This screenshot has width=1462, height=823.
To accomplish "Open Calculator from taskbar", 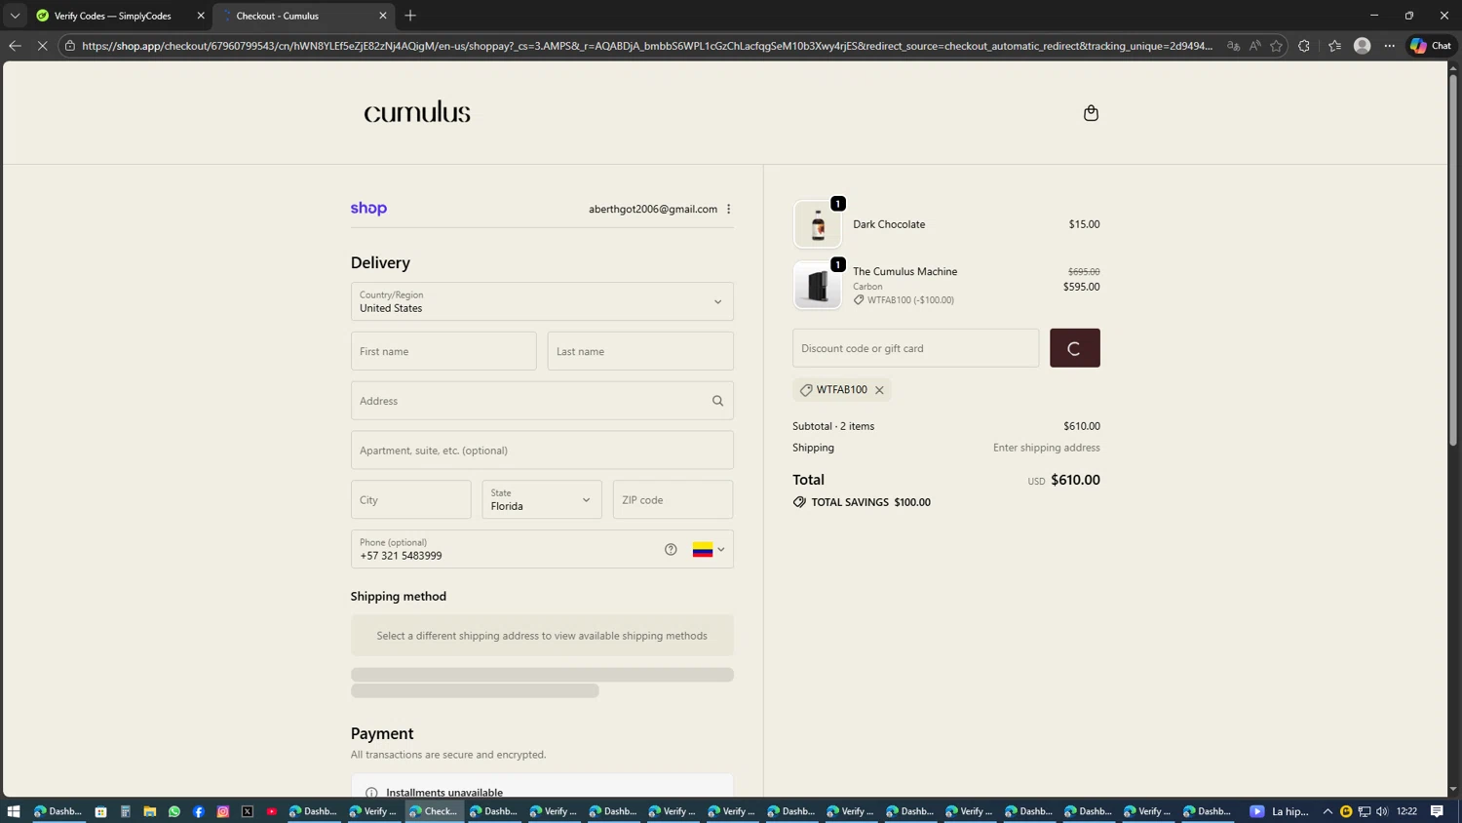I will coord(125,811).
